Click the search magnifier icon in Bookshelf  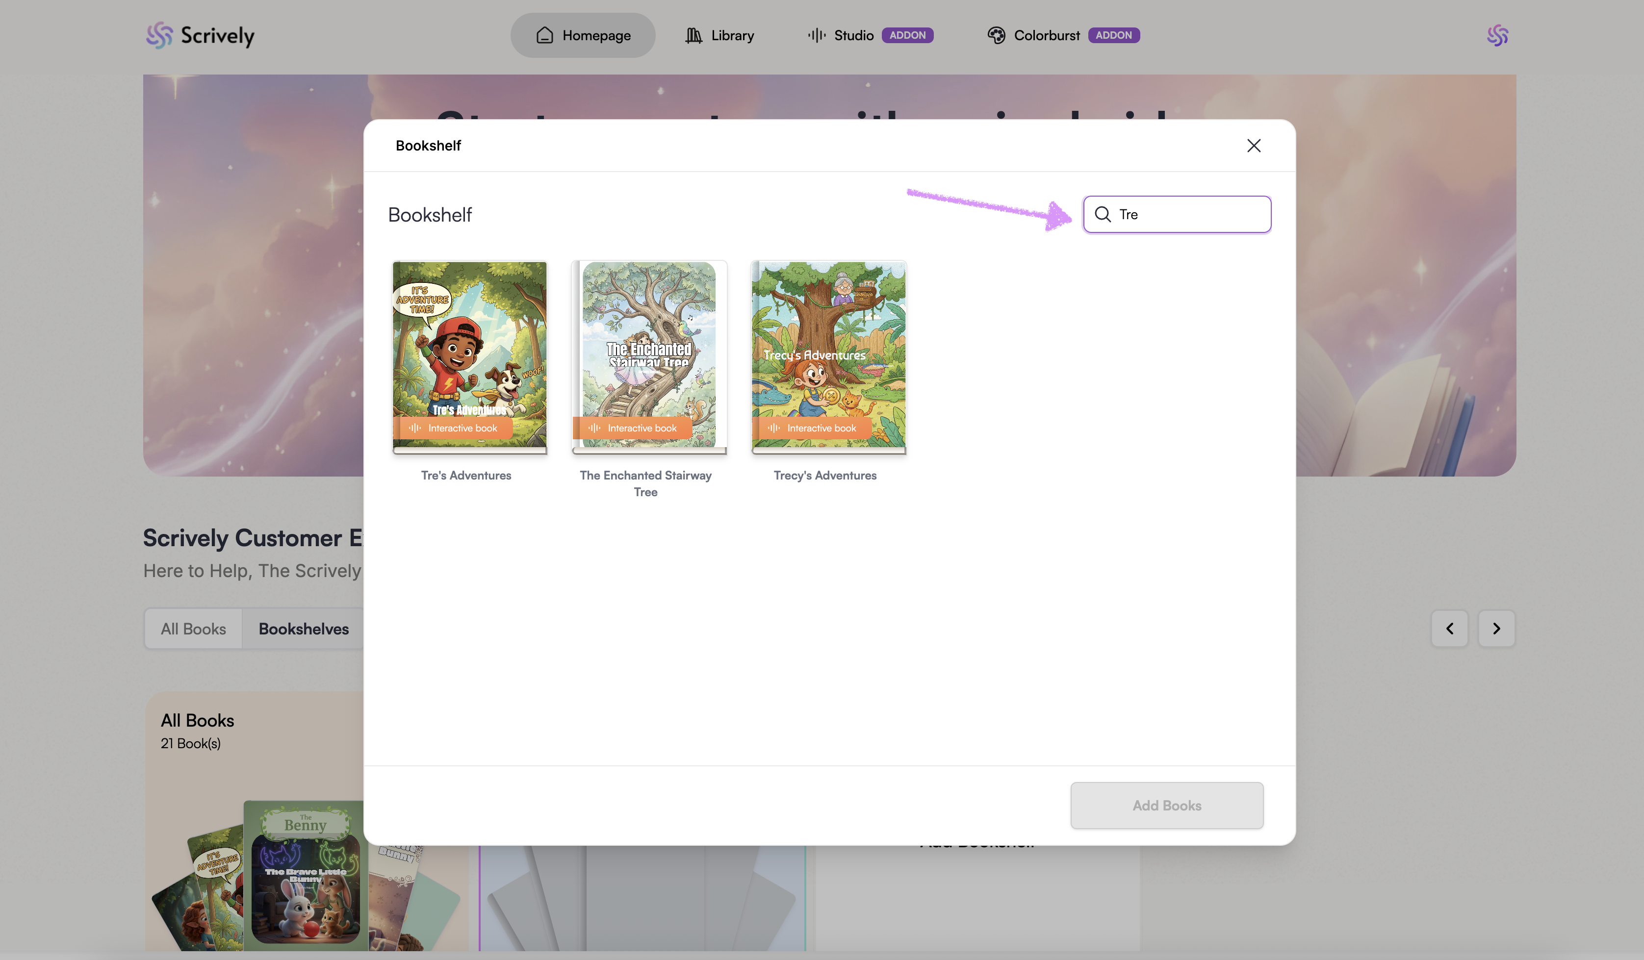point(1103,214)
